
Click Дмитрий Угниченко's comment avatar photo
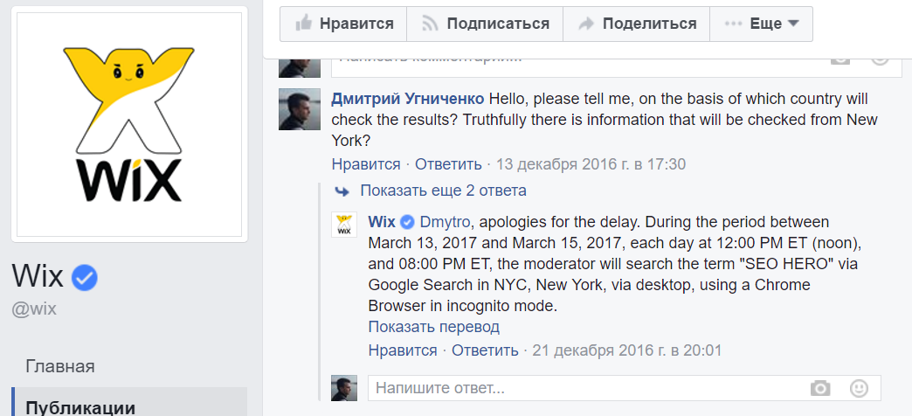300,109
